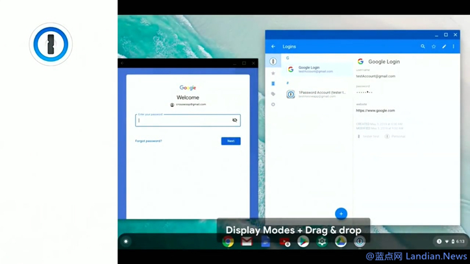The image size is (470, 264).
Task: Open the launcher circle button on the shelf
Action: [x=126, y=241]
